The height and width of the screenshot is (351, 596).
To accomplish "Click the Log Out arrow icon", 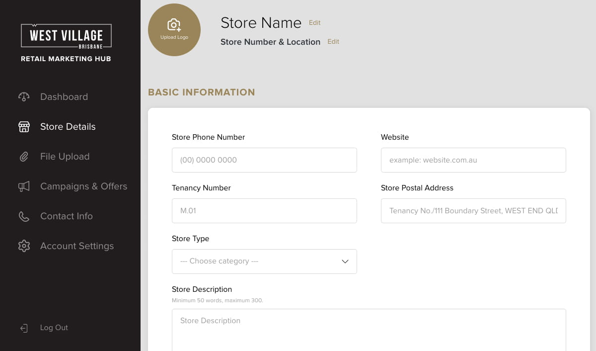I will pyautogui.click(x=24, y=328).
